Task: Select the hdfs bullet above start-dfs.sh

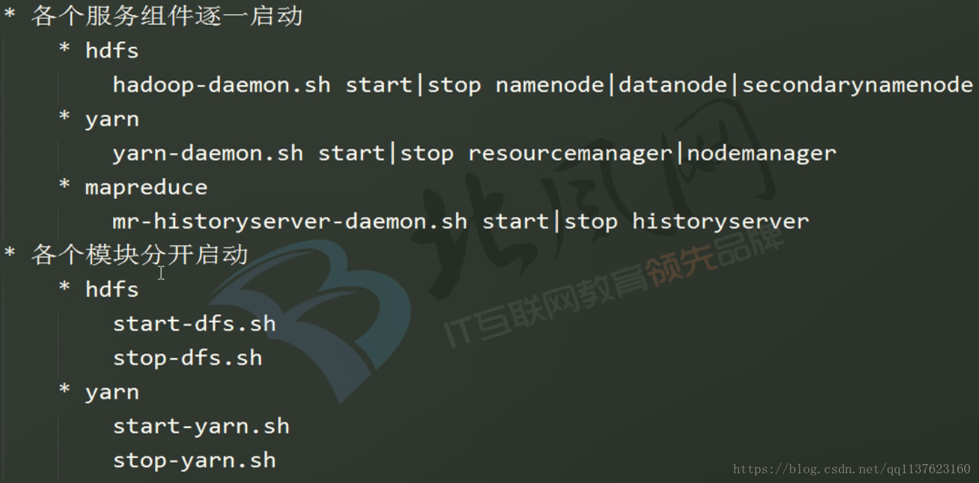Action: [112, 289]
